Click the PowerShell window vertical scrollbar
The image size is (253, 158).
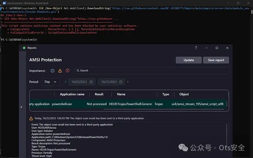click(x=252, y=12)
